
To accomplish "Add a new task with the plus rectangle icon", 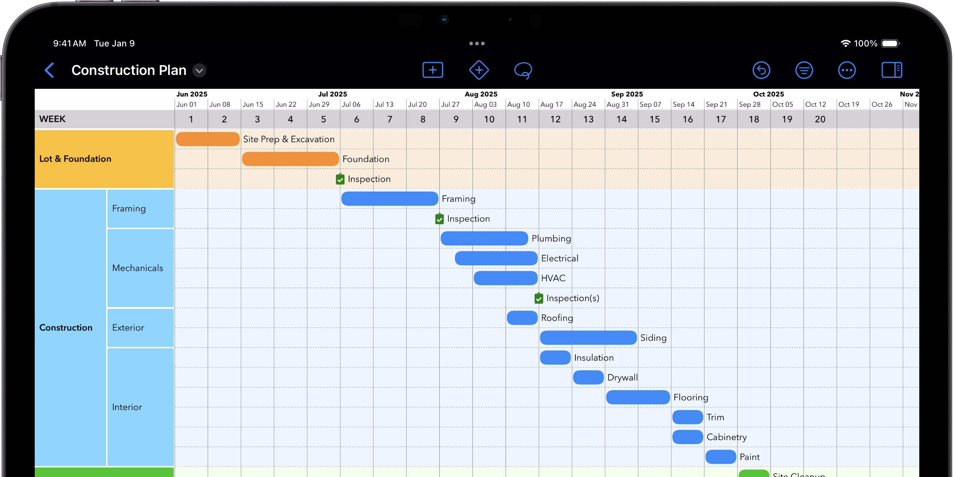I will point(432,70).
